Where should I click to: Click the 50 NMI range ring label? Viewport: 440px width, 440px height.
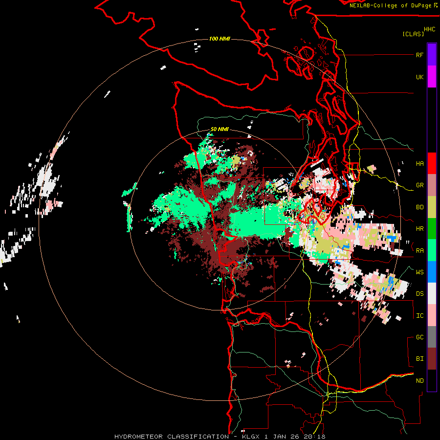coord(220,130)
